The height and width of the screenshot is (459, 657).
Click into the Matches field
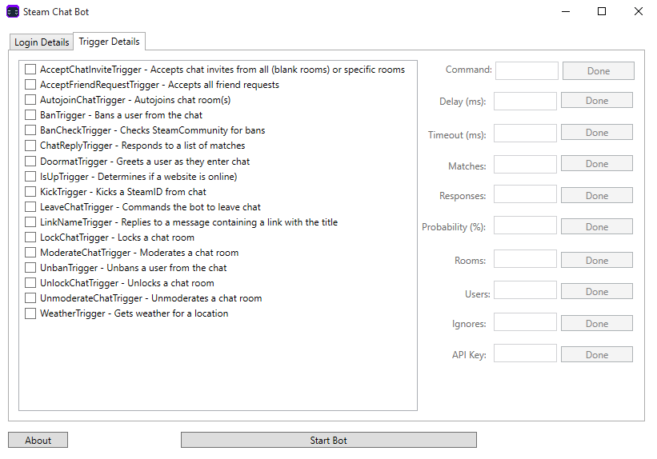525,164
